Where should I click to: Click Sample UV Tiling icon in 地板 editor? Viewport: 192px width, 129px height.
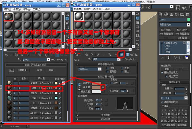(137, 27)
